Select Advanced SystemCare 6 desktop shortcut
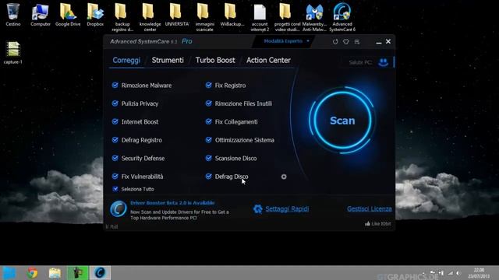The height and width of the screenshot is (280, 499). (342, 17)
